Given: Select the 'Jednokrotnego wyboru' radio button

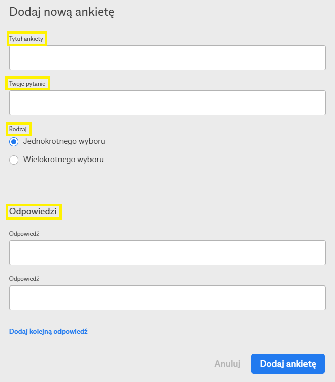Looking at the screenshot, I should [x=14, y=142].
